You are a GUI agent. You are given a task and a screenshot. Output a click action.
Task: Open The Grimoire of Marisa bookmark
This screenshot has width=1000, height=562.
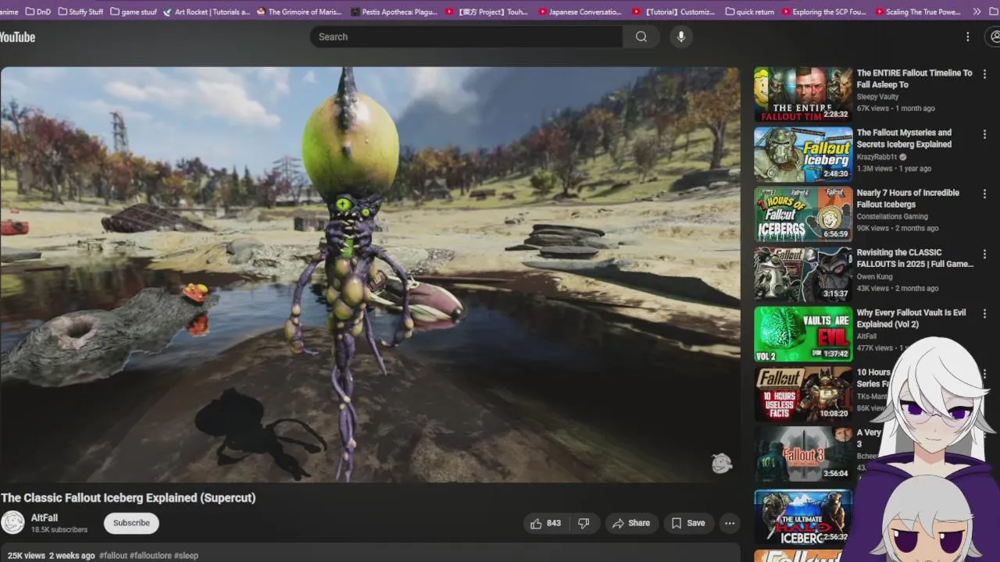[299, 12]
